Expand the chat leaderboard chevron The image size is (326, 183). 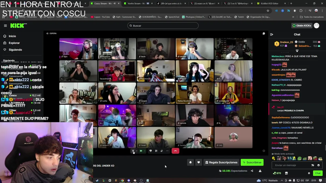coord(297,51)
